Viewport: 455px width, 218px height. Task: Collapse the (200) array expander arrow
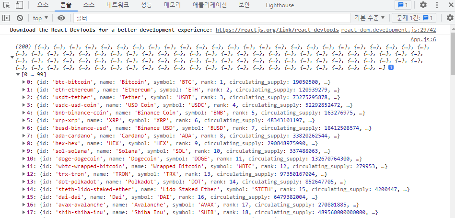click(x=12, y=57)
